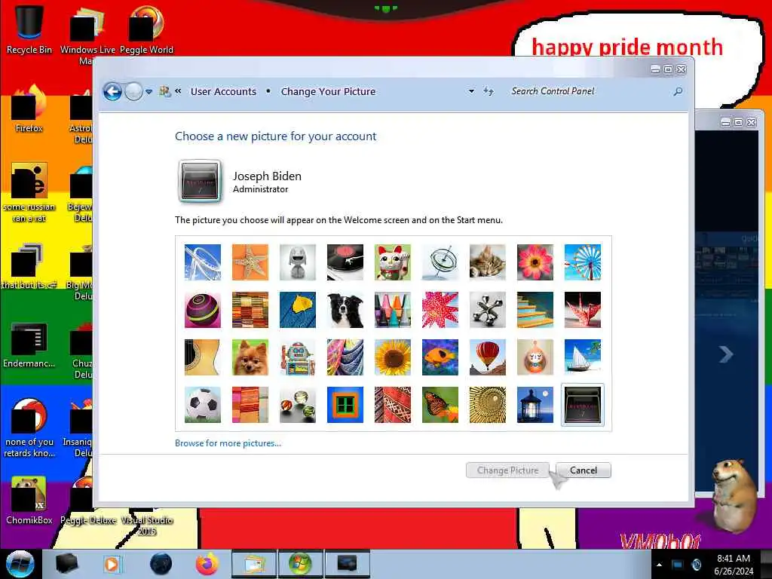This screenshot has width=772, height=579.
Task: Select the spinning gyroscope picture
Action: [440, 262]
